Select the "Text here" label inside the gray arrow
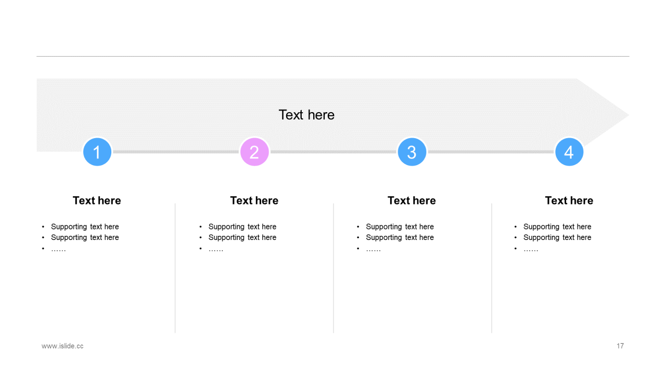 [306, 115]
